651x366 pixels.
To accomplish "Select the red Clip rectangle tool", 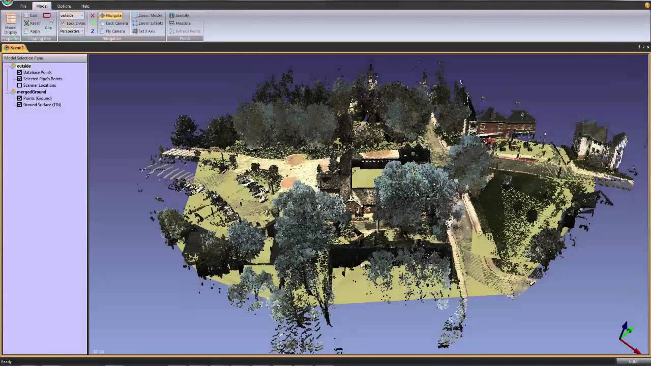I will point(47,16).
